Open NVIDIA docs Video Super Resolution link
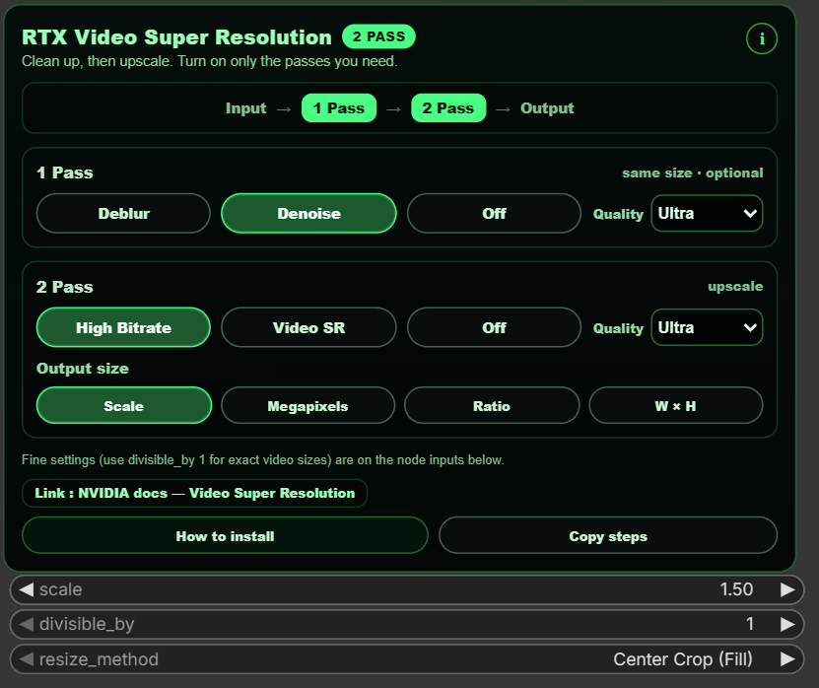Image resolution: width=819 pixels, height=688 pixels. [195, 493]
